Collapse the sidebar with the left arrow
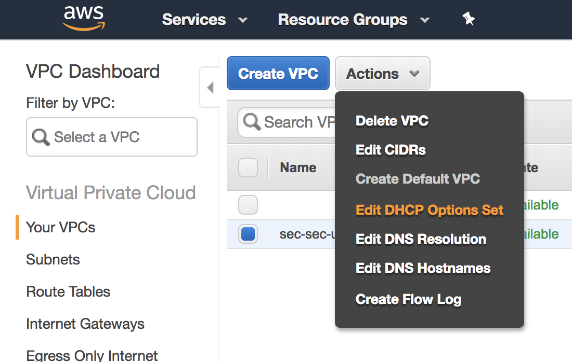 210,88
